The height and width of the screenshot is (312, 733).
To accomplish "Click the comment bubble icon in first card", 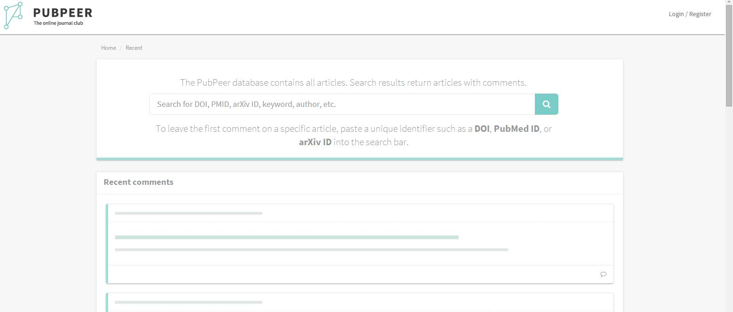I will tap(603, 274).
